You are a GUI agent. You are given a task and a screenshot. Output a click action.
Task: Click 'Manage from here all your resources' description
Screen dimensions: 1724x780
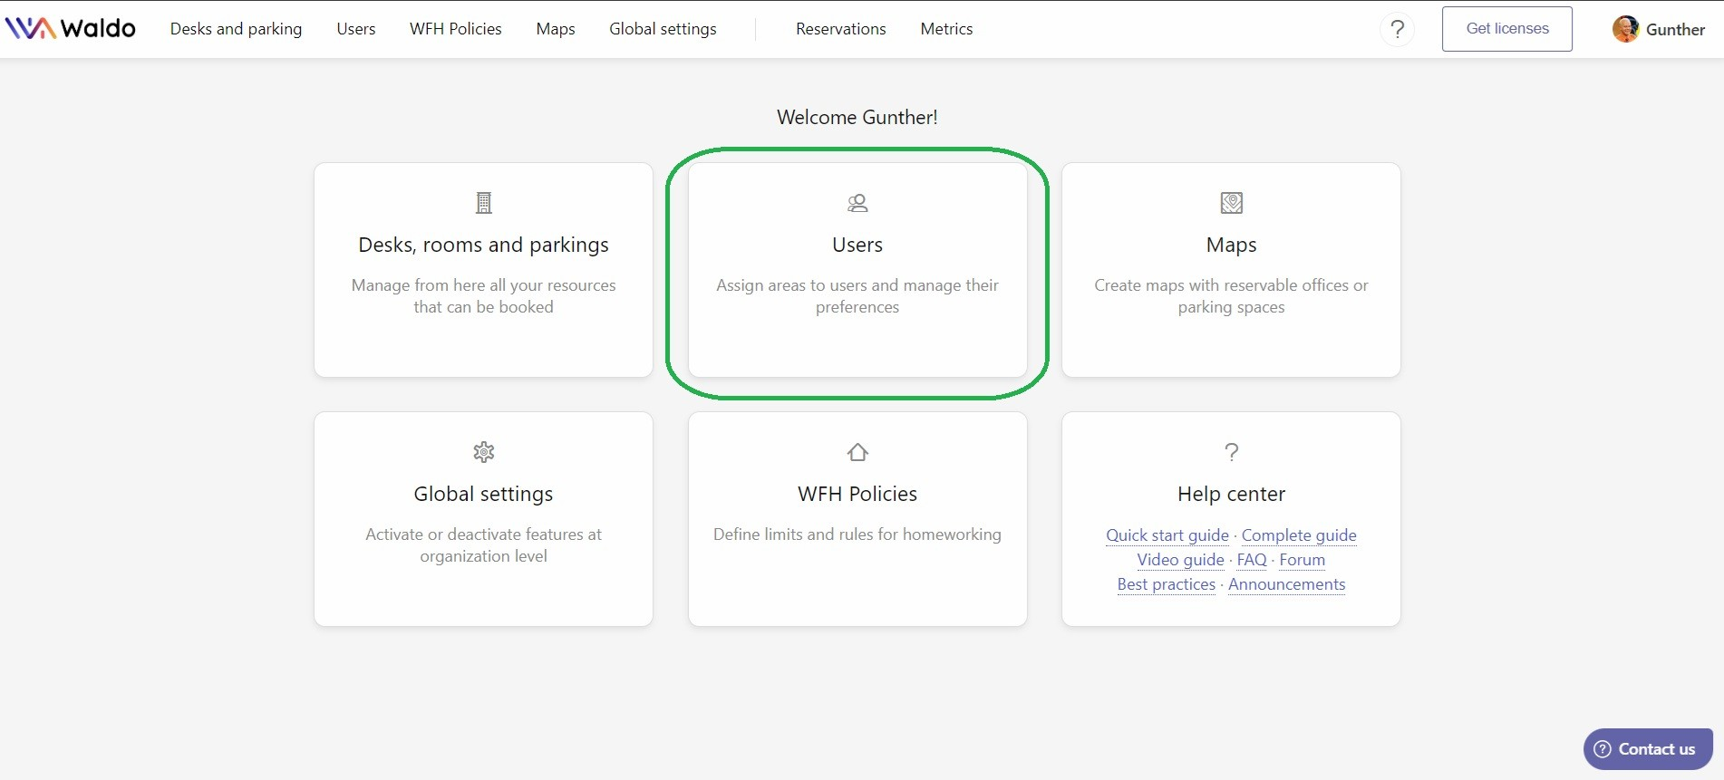pos(483,296)
